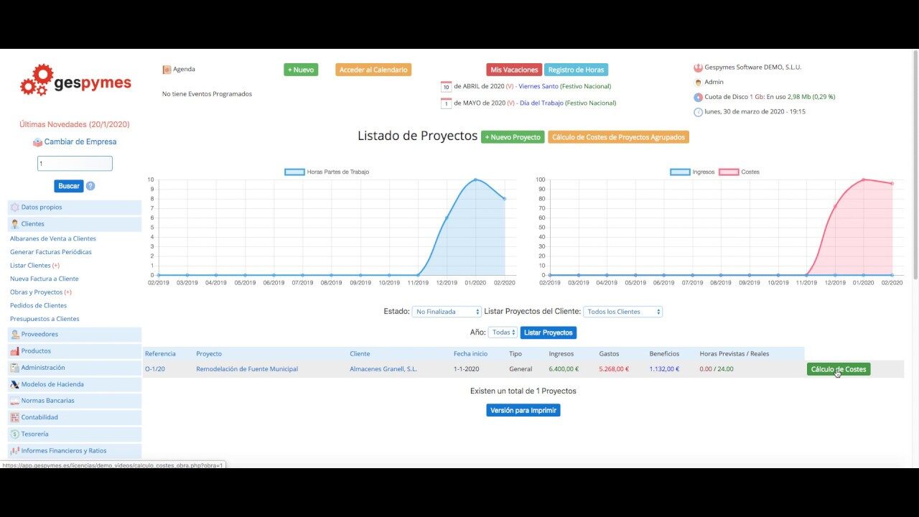Click the Nuevo Proyecto button

tap(513, 137)
